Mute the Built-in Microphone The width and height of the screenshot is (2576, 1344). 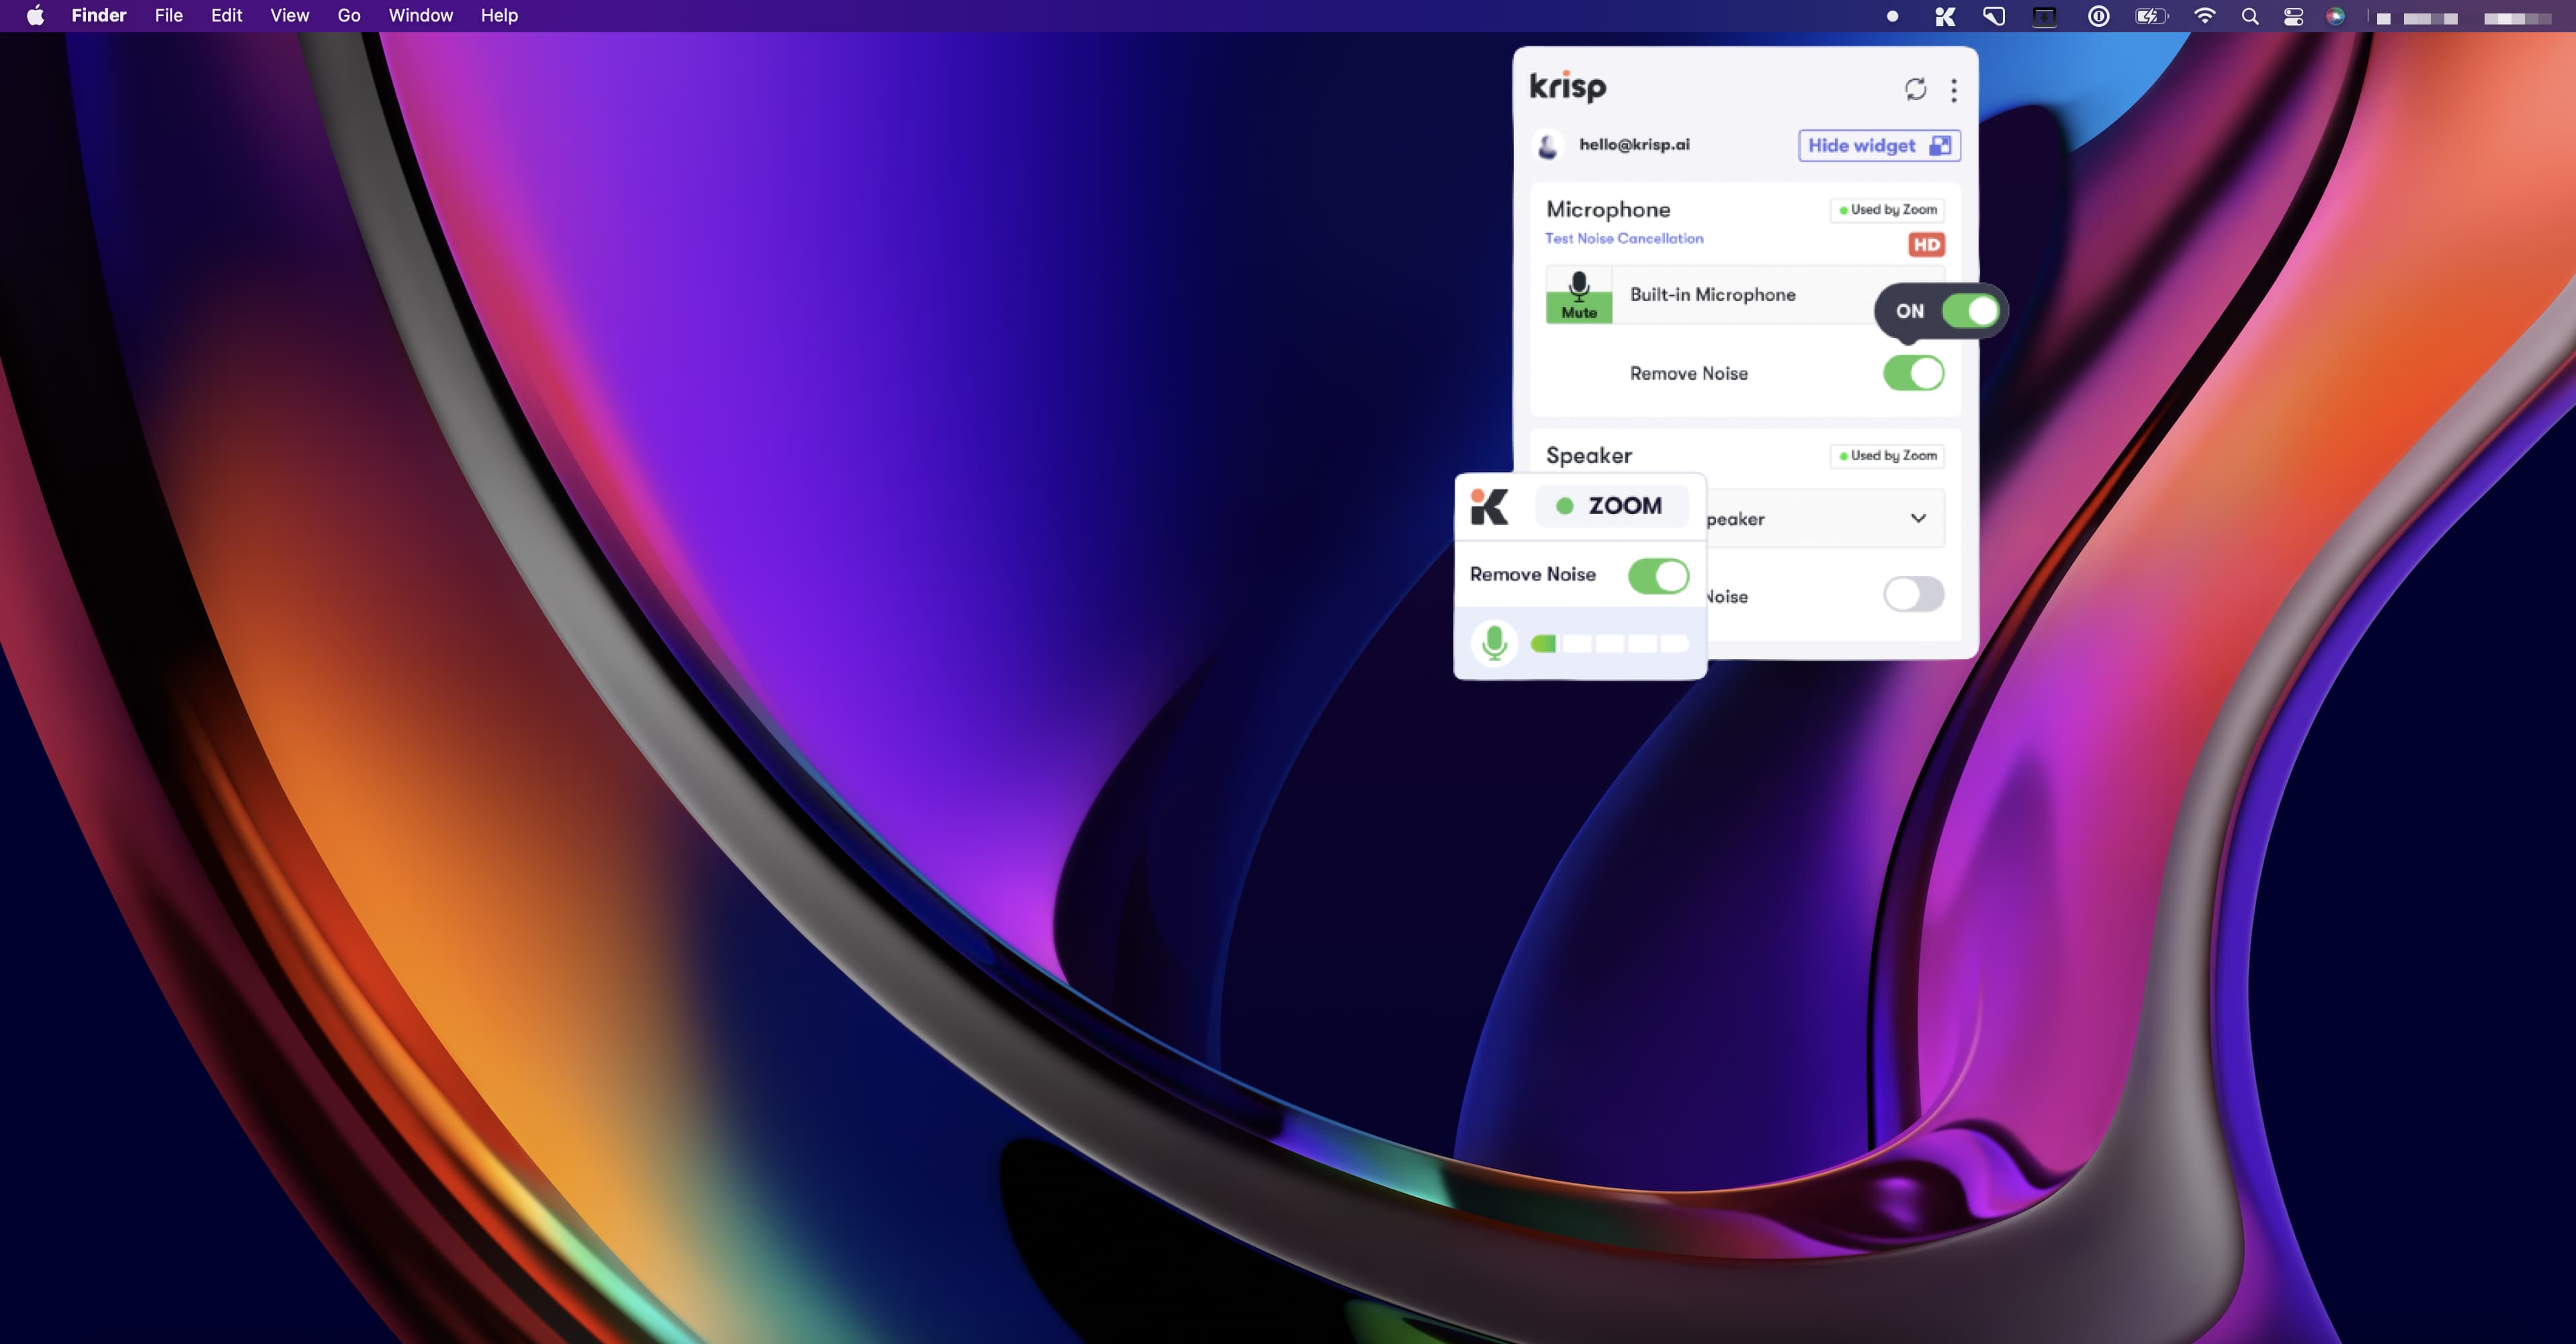(x=1579, y=295)
